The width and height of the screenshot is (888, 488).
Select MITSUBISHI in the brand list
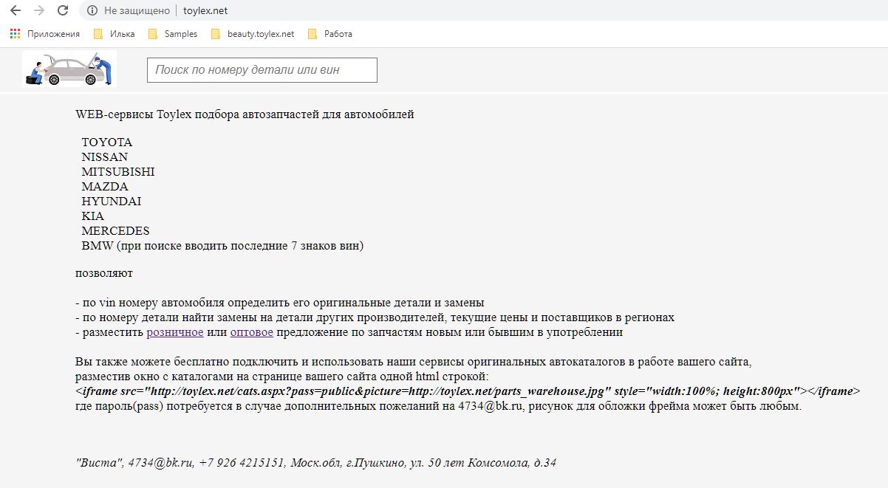tap(118, 172)
